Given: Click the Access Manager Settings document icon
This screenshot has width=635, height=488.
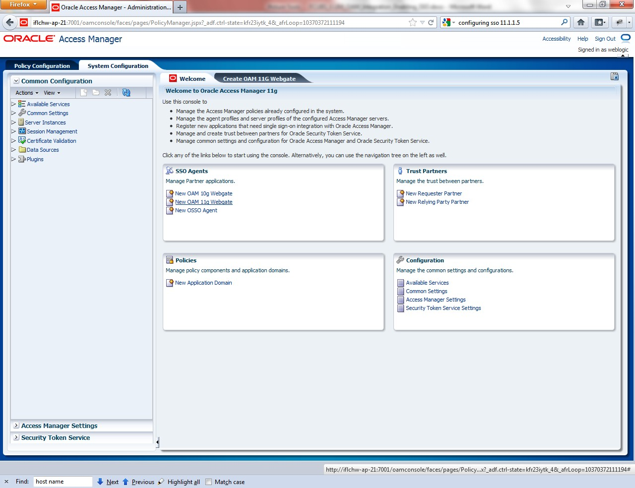Looking at the screenshot, I should pos(400,300).
